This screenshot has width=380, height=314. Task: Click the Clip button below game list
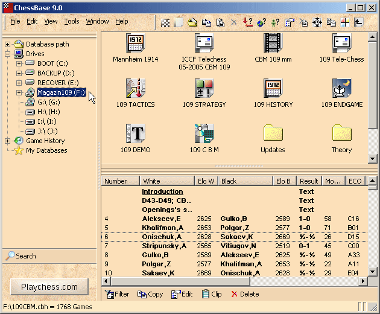[212, 294]
